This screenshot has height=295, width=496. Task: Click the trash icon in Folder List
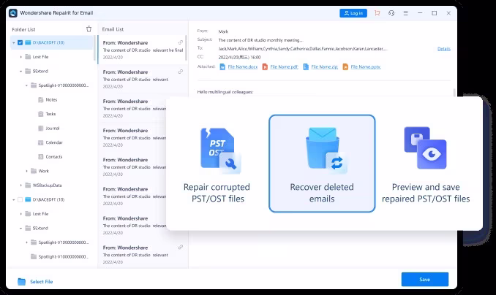tap(89, 29)
